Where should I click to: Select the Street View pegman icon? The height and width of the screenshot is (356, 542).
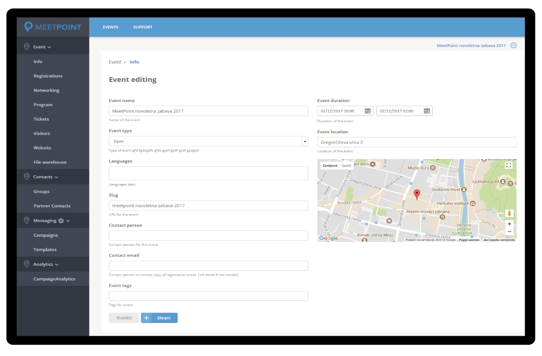pos(509,213)
